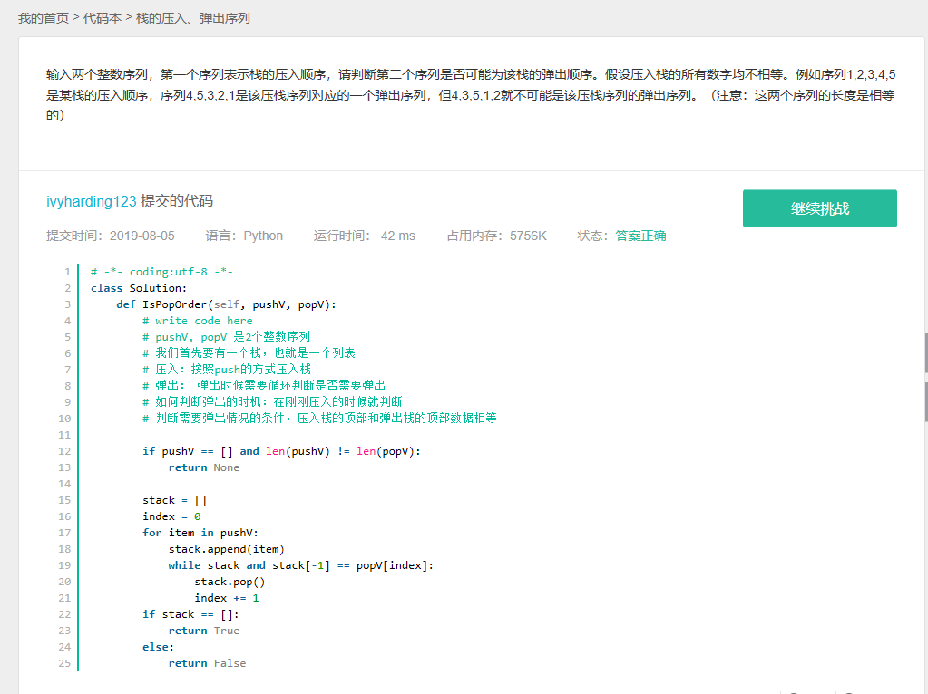This screenshot has width=928, height=694.
Task: Click the stack.pop() line
Action: tap(230, 582)
